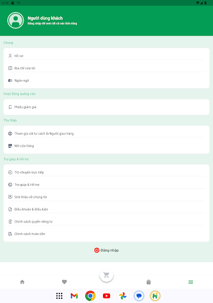Select the Mở cửa hàng store icon
Screen dimensions: 213x303
tap(10, 146)
